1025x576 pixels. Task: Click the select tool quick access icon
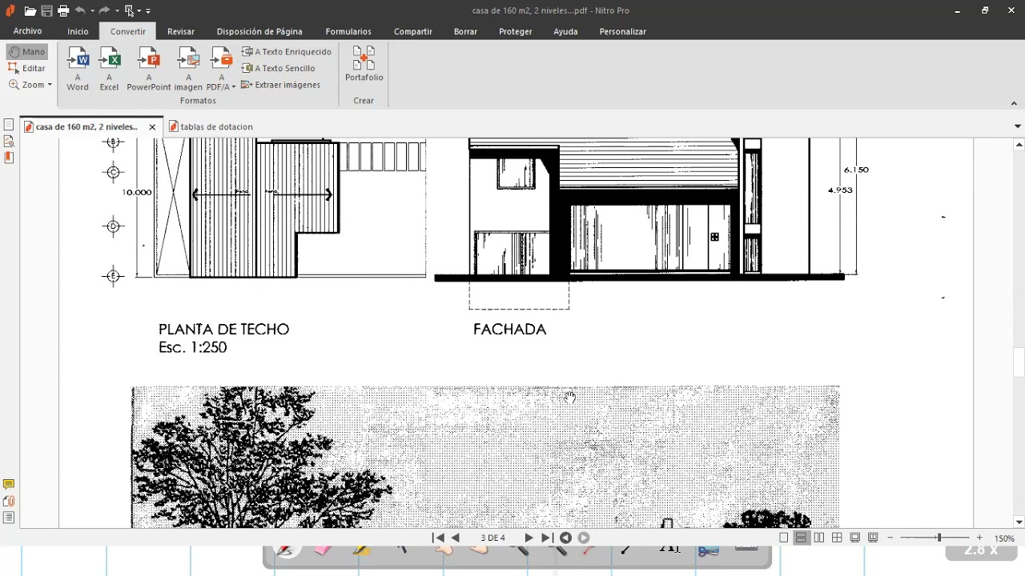pos(129,11)
